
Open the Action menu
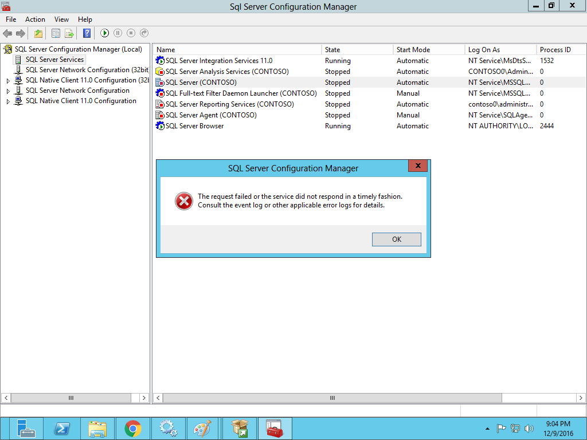(35, 19)
